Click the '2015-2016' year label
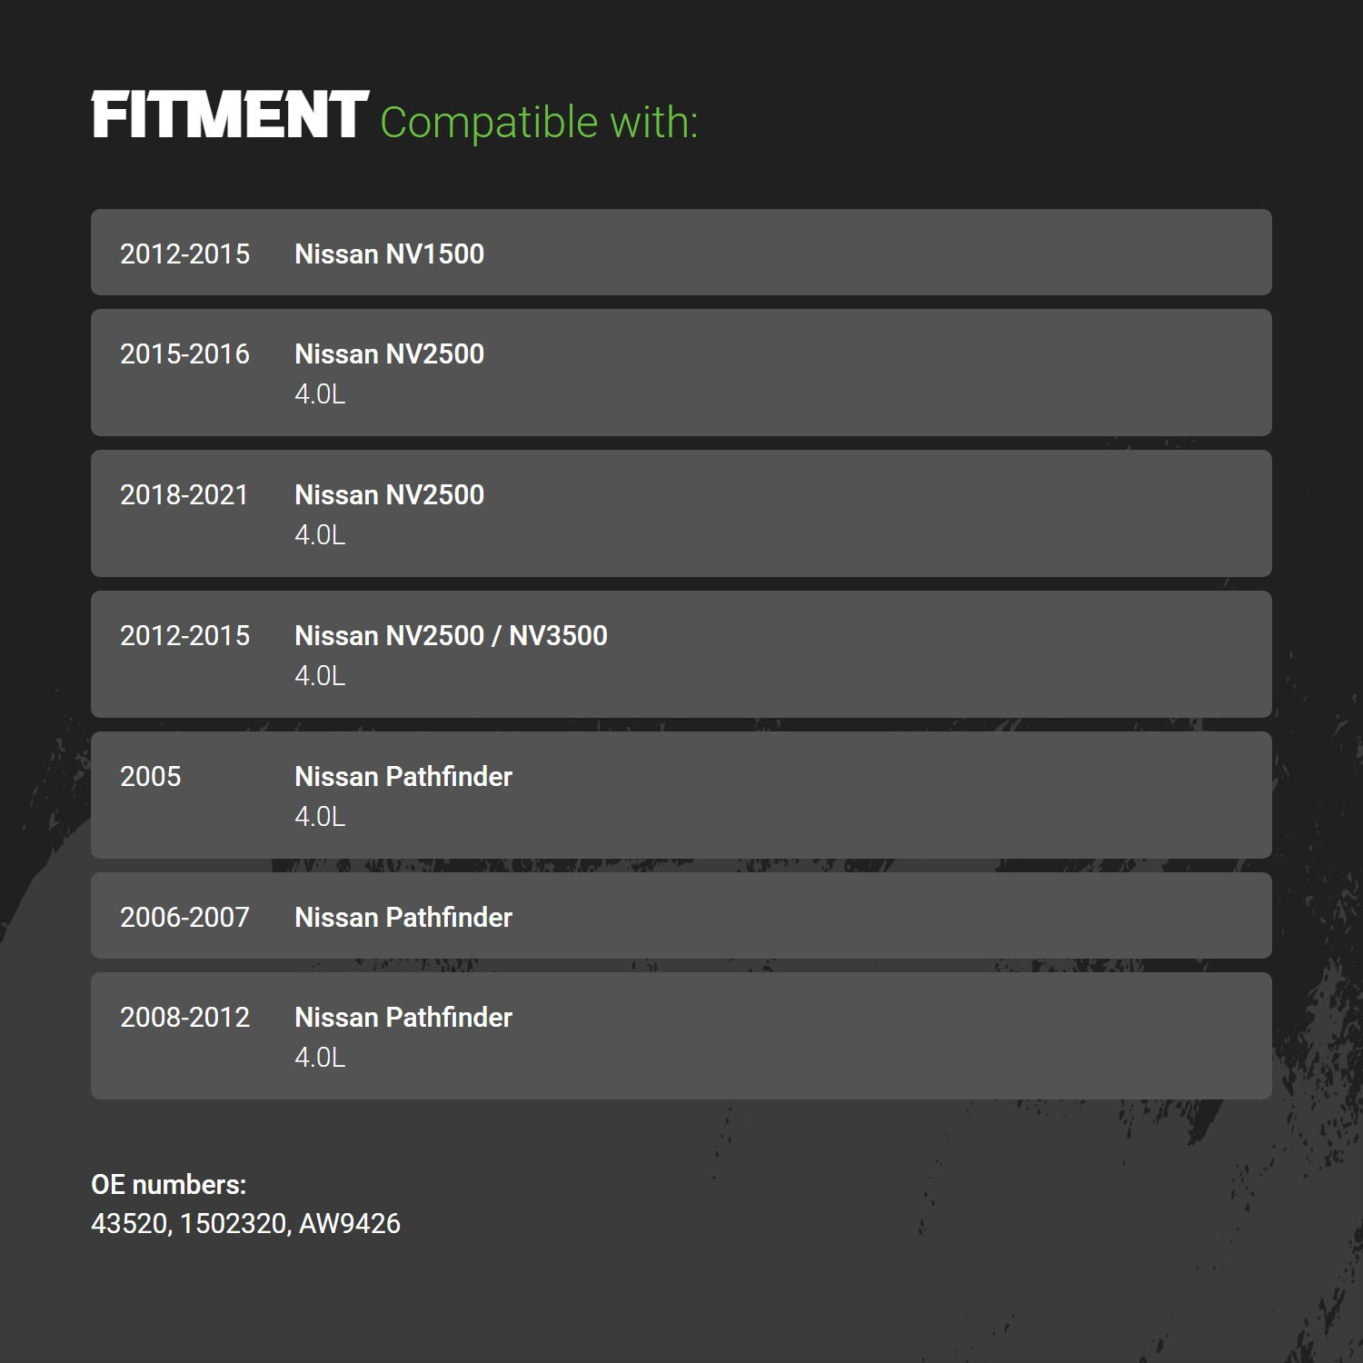This screenshot has height=1363, width=1363. 184,353
